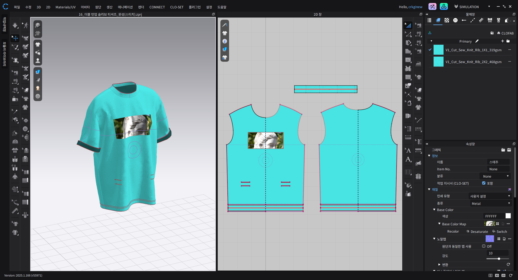Screen dimensions: 518x280
Task: Delete the normal map with trash icon
Action: tap(504, 239)
